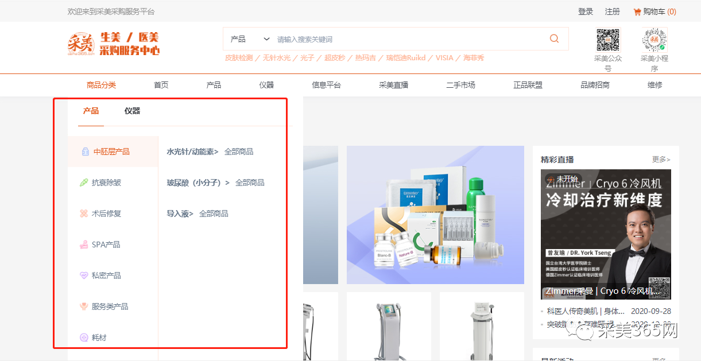Select 术后修复 category icon
The width and height of the screenshot is (701, 361).
click(84, 214)
